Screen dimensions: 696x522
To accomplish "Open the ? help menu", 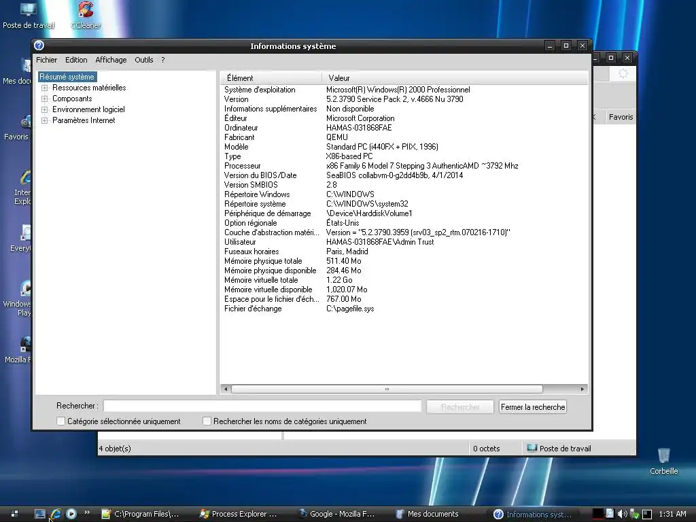I will click(x=163, y=60).
